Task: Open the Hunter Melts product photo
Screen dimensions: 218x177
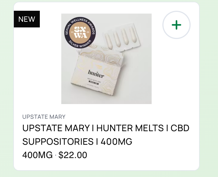Action: point(106,59)
